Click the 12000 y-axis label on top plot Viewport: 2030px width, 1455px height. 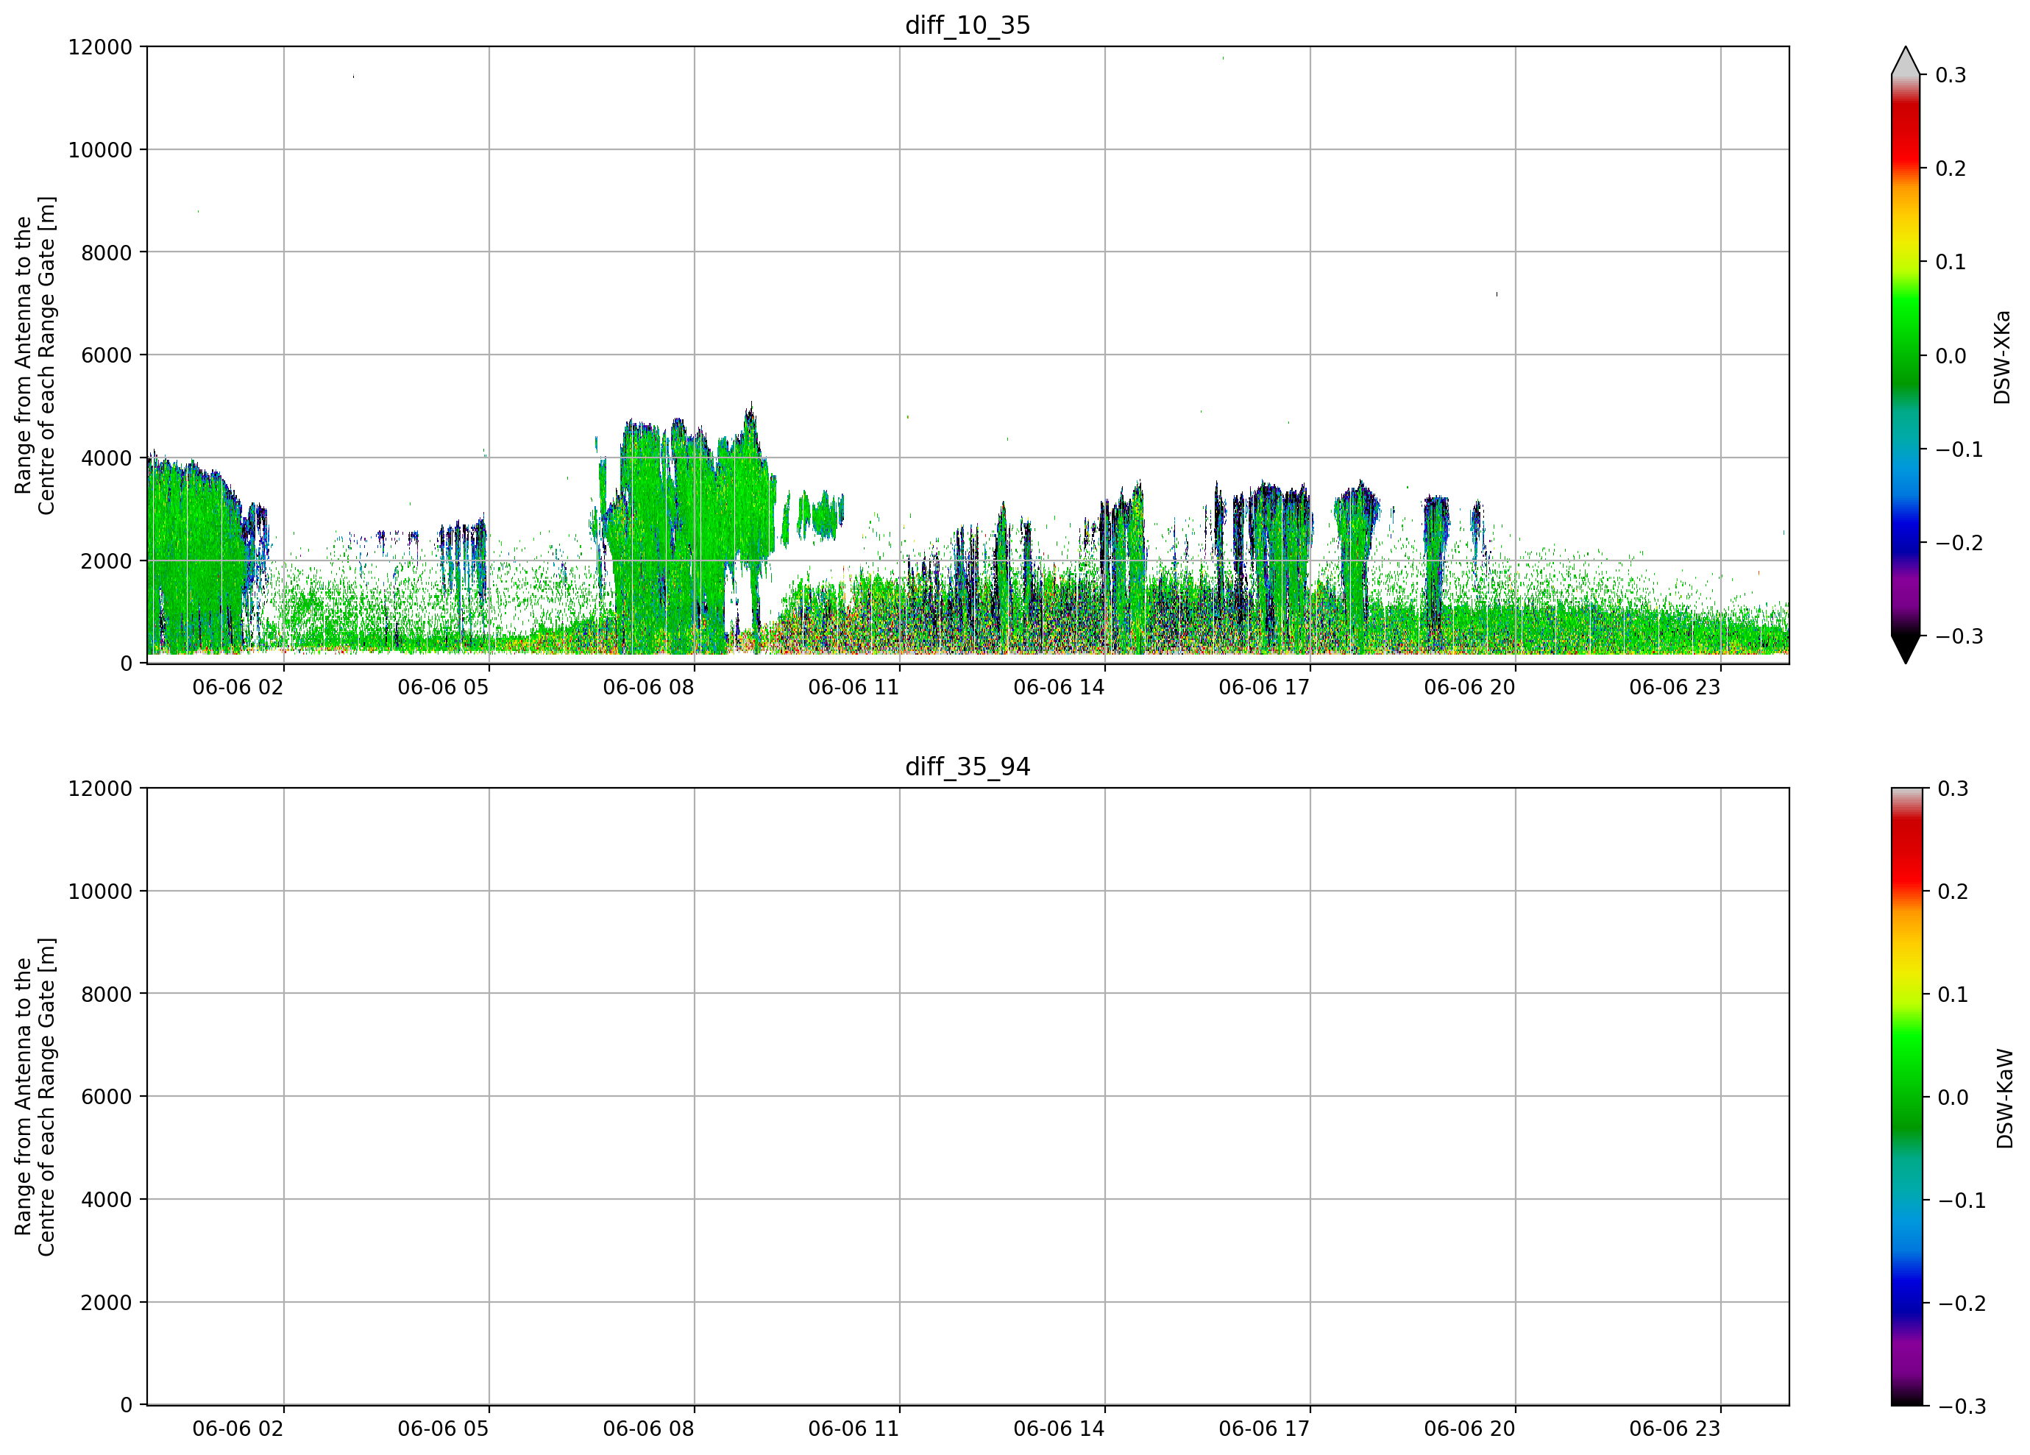100,47
